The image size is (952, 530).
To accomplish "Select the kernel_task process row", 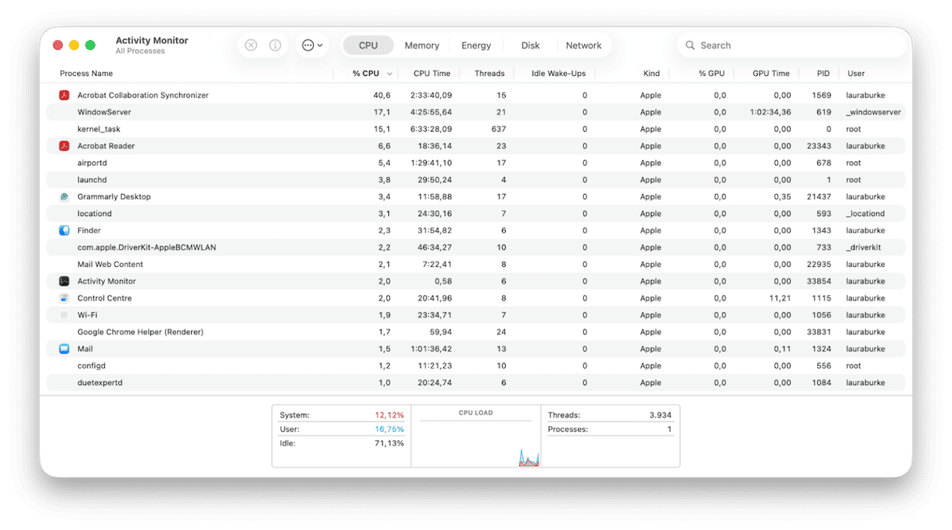I will pos(235,128).
